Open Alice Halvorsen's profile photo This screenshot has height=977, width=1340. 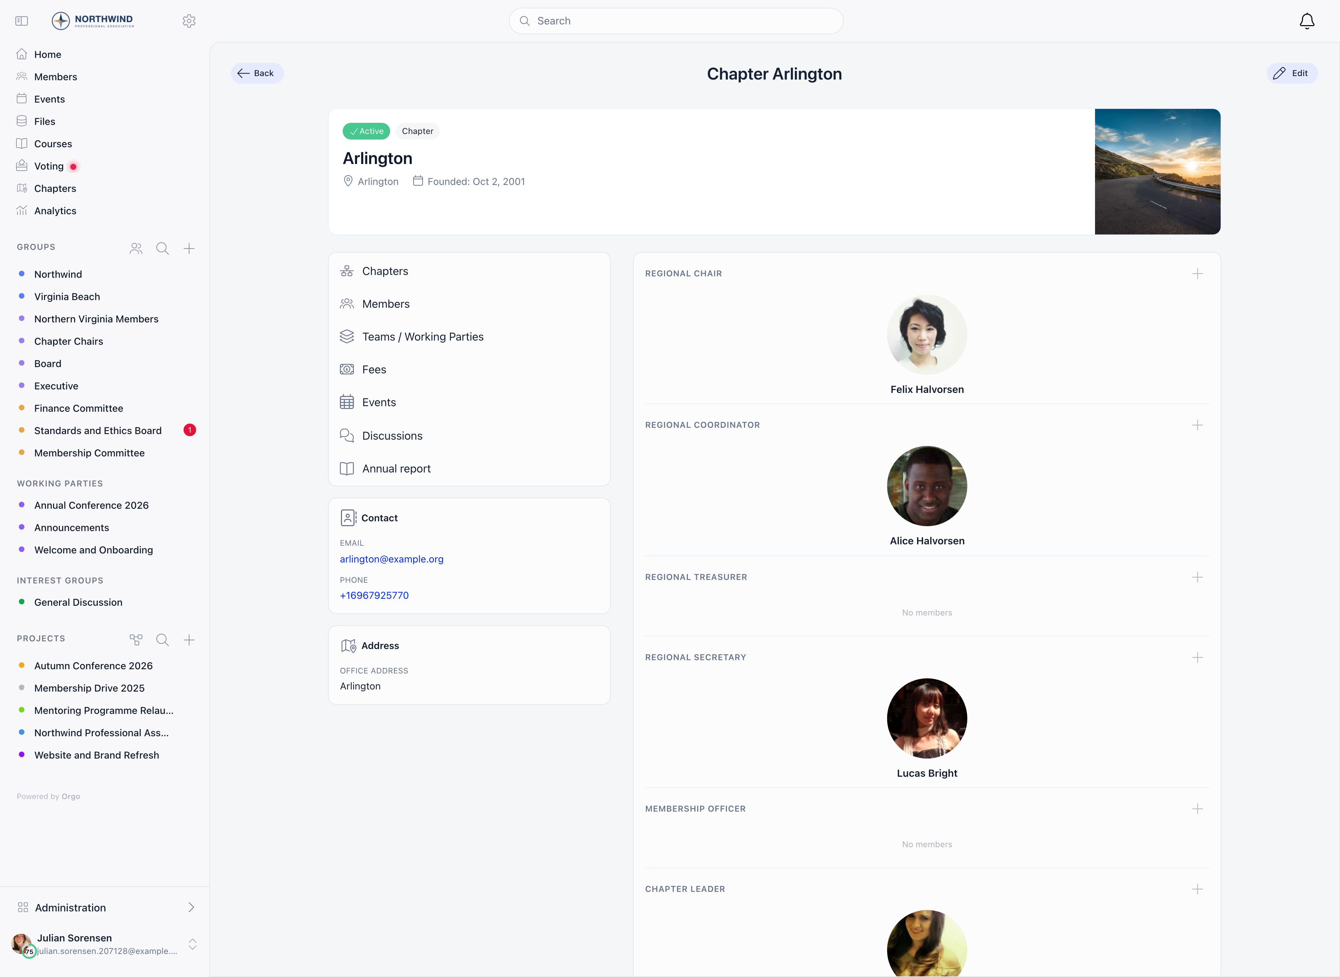(926, 486)
